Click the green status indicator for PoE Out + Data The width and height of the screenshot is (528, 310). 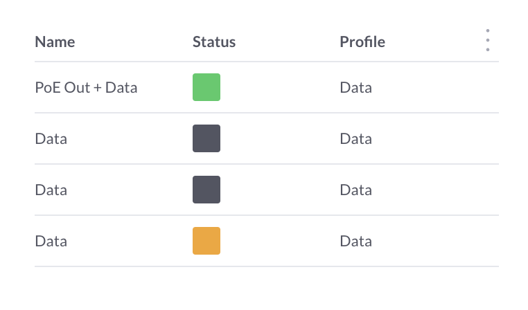206,87
